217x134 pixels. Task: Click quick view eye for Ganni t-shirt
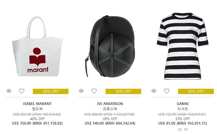click(x=154, y=91)
